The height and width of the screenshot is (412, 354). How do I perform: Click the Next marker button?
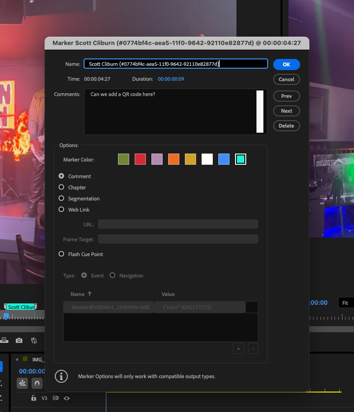[286, 111]
